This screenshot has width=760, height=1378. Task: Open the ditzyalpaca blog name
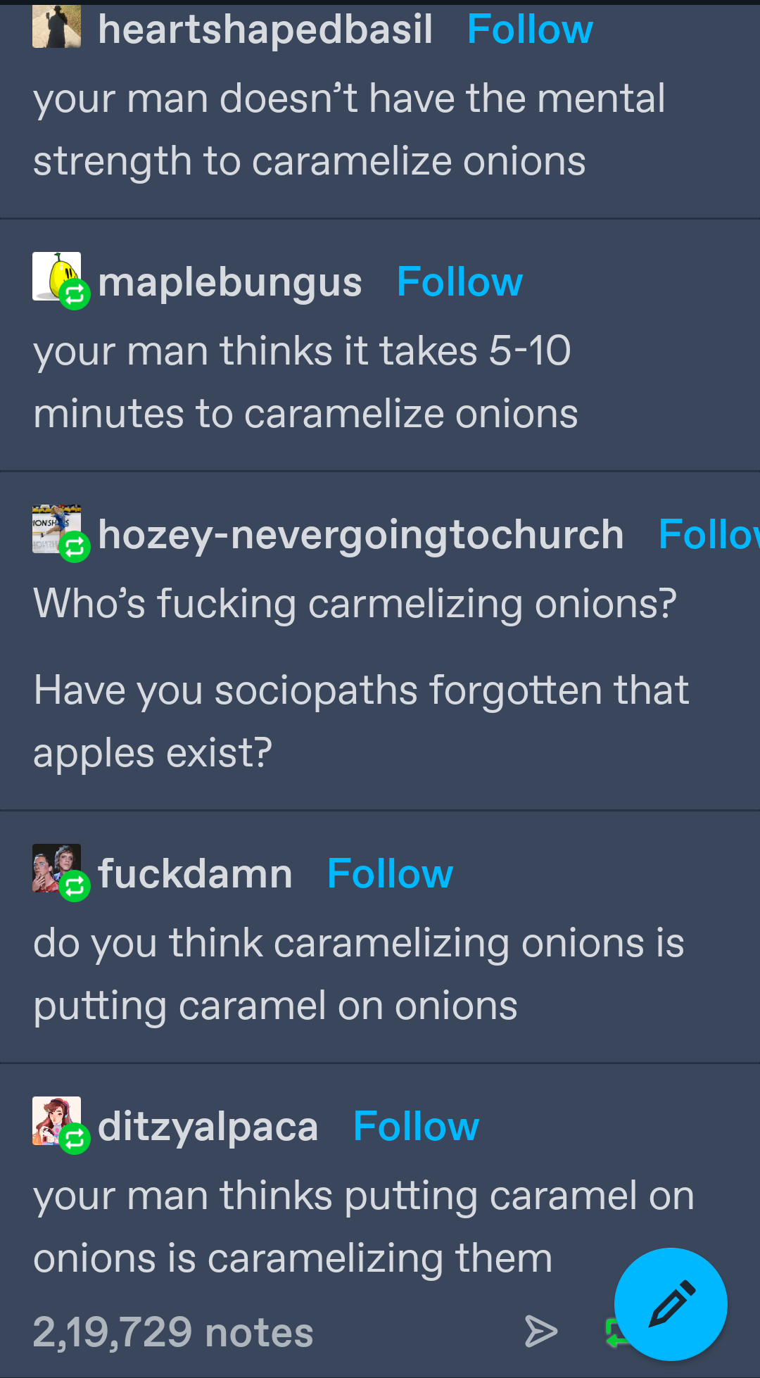coord(208,1127)
